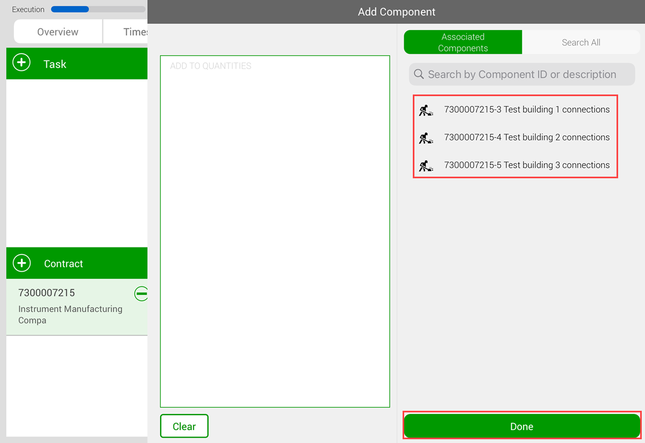Click worker icon for Test building 3 connections
This screenshot has height=443, width=645.
click(426, 166)
